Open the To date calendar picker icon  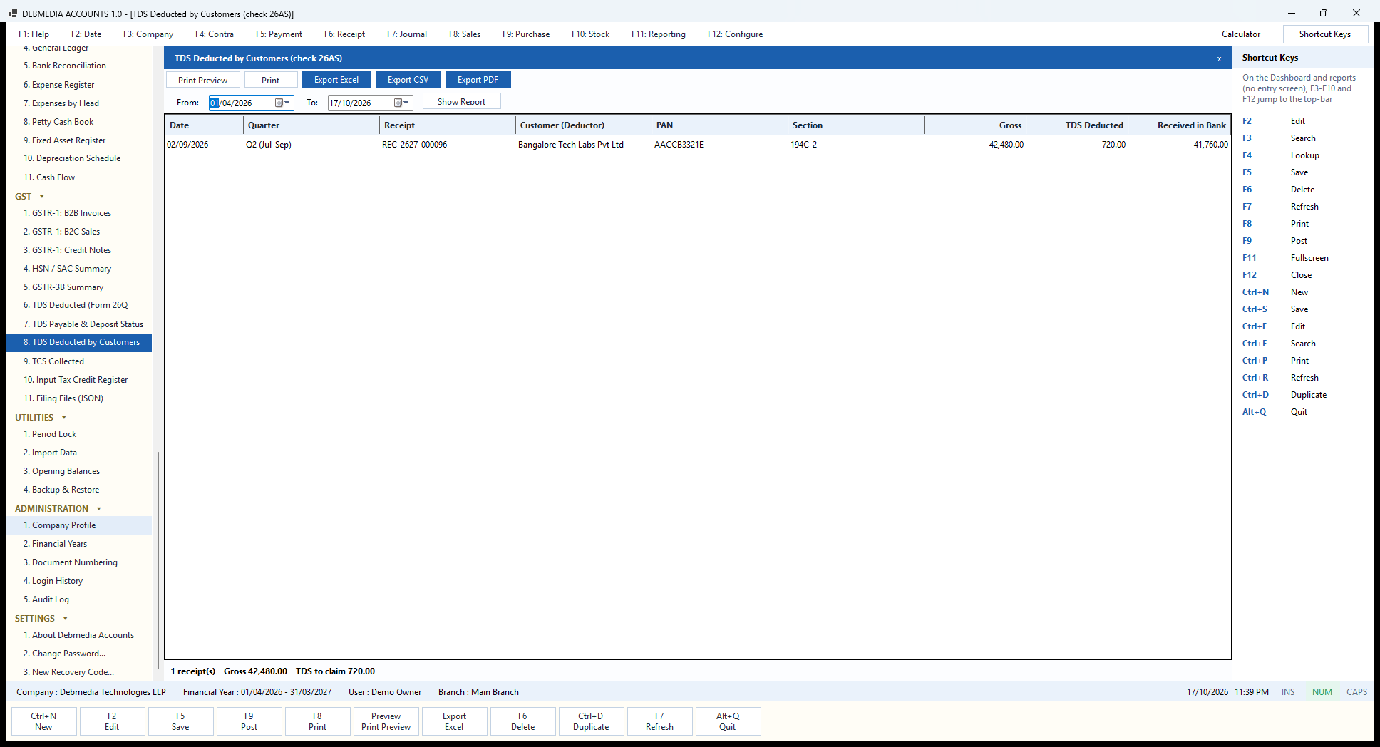(x=398, y=103)
